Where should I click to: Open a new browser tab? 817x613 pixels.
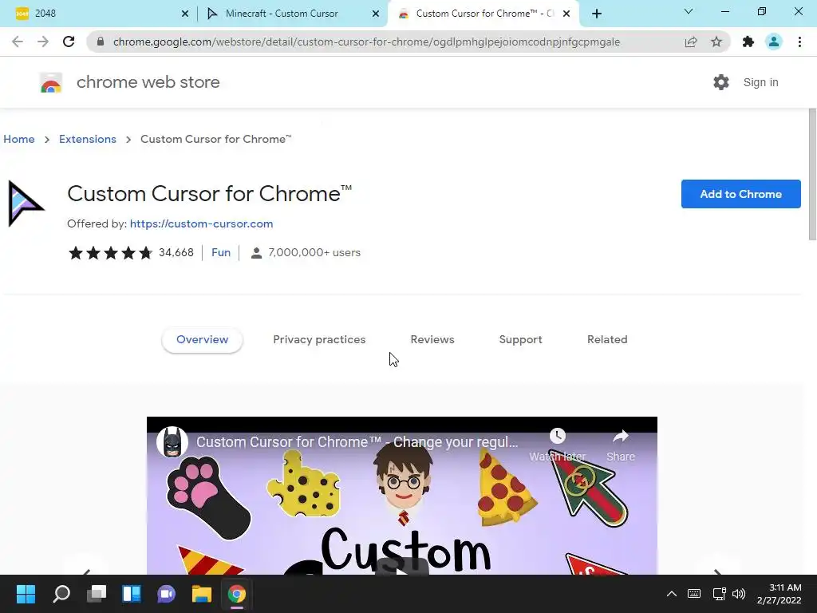pos(597,14)
